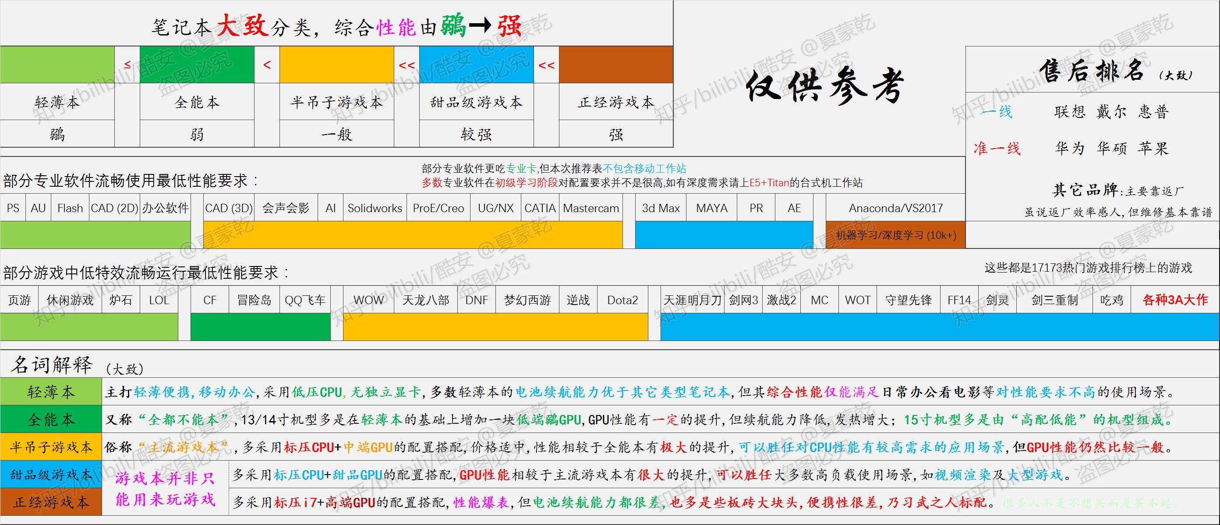The height and width of the screenshot is (525, 1220).
Task: Switch to the 甜品级游戏本 tab
Action: click(x=476, y=101)
